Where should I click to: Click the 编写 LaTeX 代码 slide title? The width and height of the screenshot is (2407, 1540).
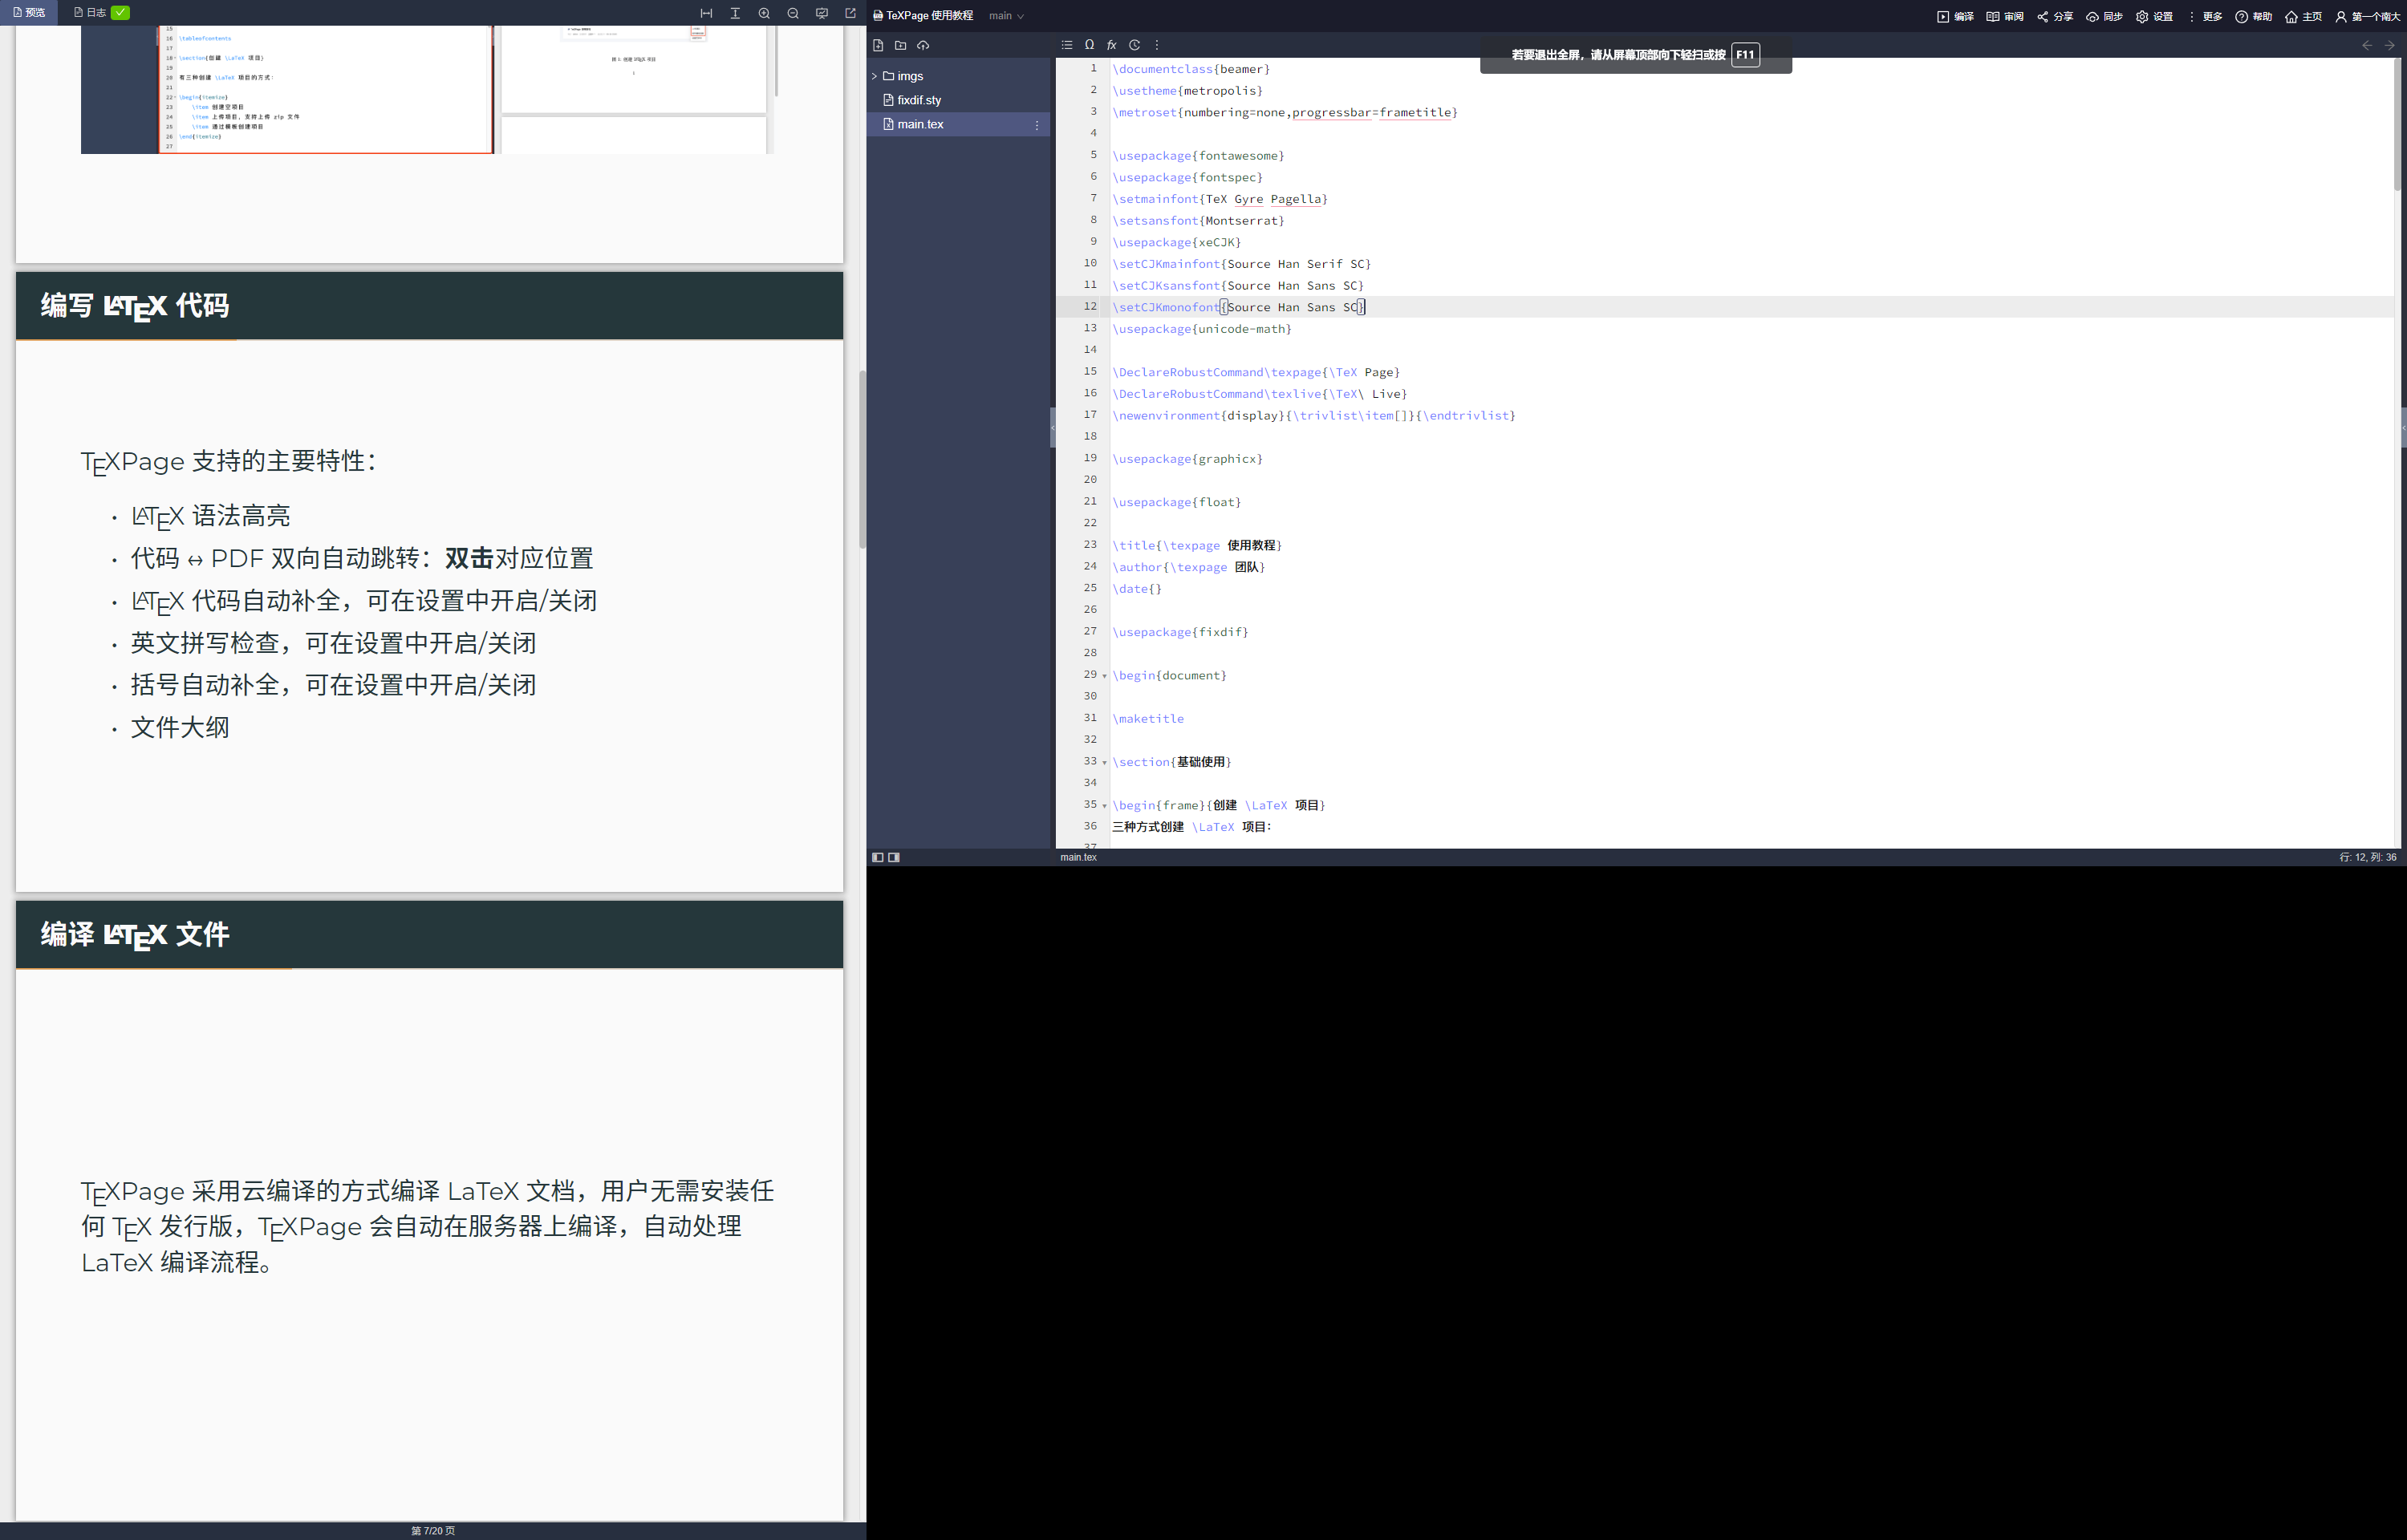tap(135, 306)
